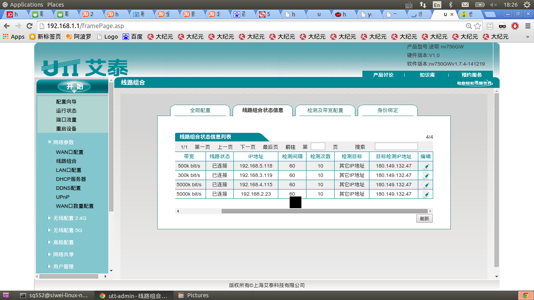
Task: Click the 刷新 refresh button
Action: tap(425, 218)
